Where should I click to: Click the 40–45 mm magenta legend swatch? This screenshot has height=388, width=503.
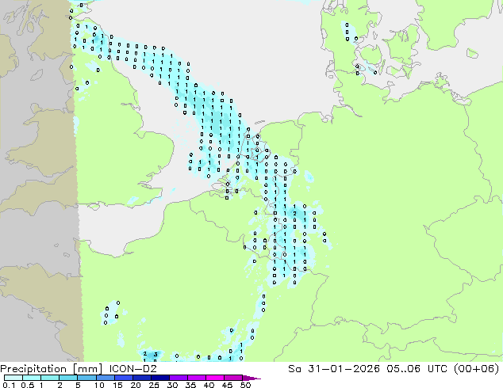215,378
